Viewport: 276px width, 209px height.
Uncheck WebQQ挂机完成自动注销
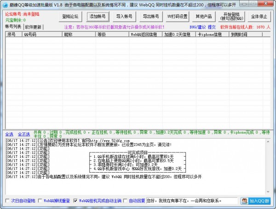(x=75, y=201)
